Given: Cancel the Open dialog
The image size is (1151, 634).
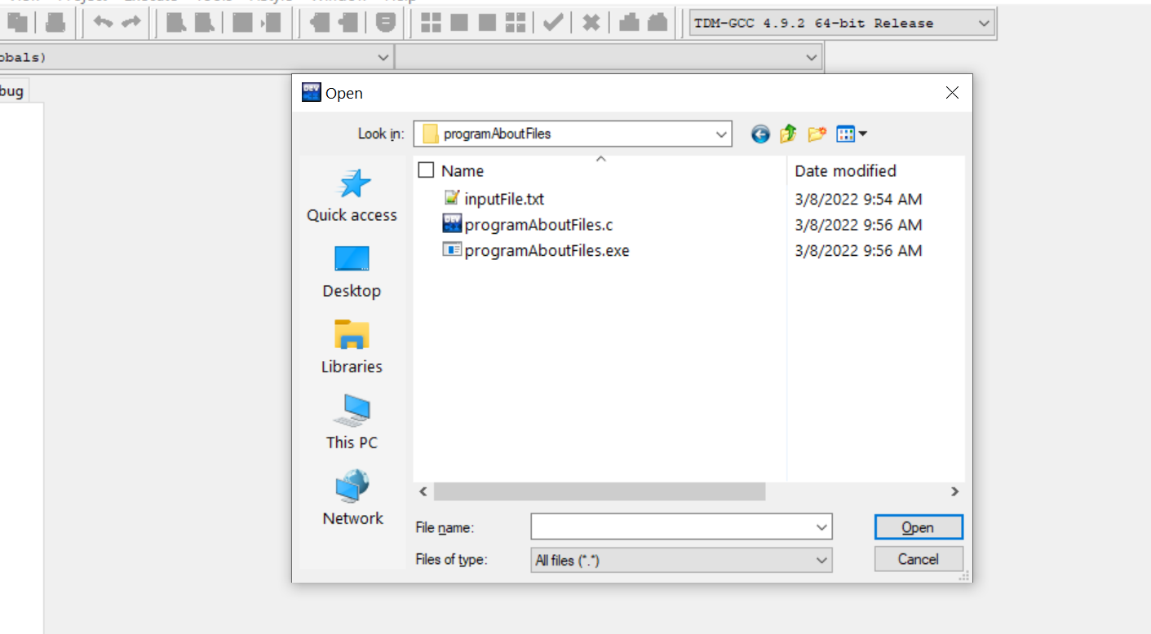Looking at the screenshot, I should click(918, 559).
